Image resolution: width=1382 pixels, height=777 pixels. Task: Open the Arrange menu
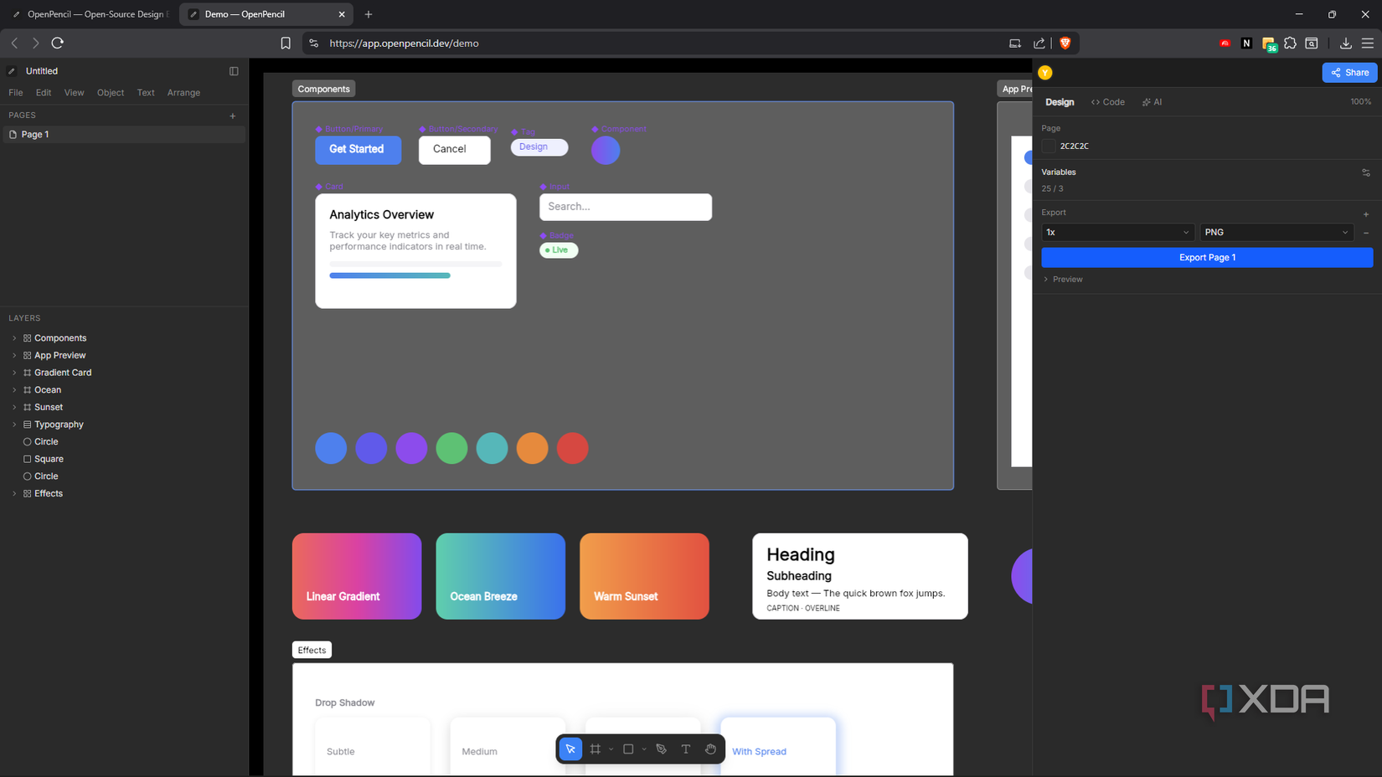tap(183, 93)
